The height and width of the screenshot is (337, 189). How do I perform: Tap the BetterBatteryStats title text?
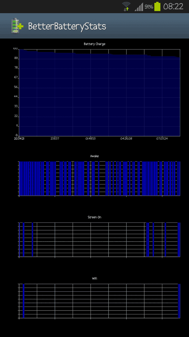click(x=67, y=27)
